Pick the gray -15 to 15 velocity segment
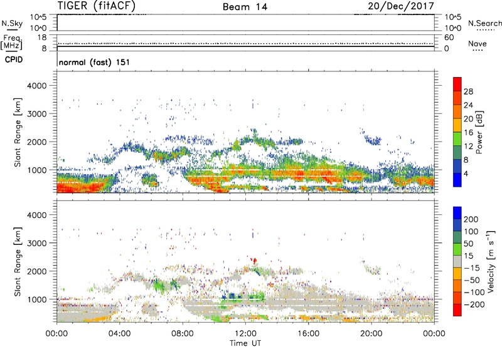The height and width of the screenshot is (347, 502). tap(457, 262)
